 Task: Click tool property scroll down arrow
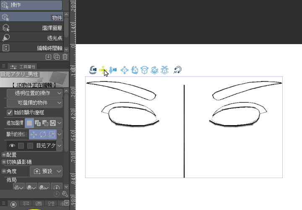click(x=66, y=186)
